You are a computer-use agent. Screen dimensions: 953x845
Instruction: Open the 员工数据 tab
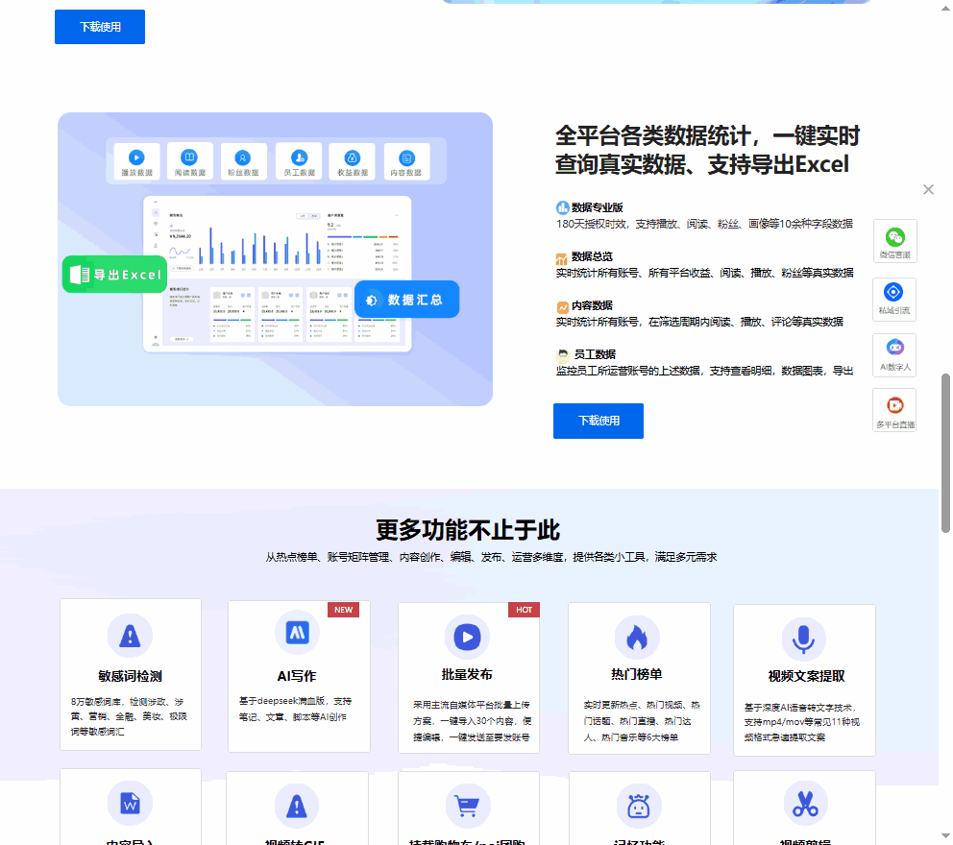299,161
